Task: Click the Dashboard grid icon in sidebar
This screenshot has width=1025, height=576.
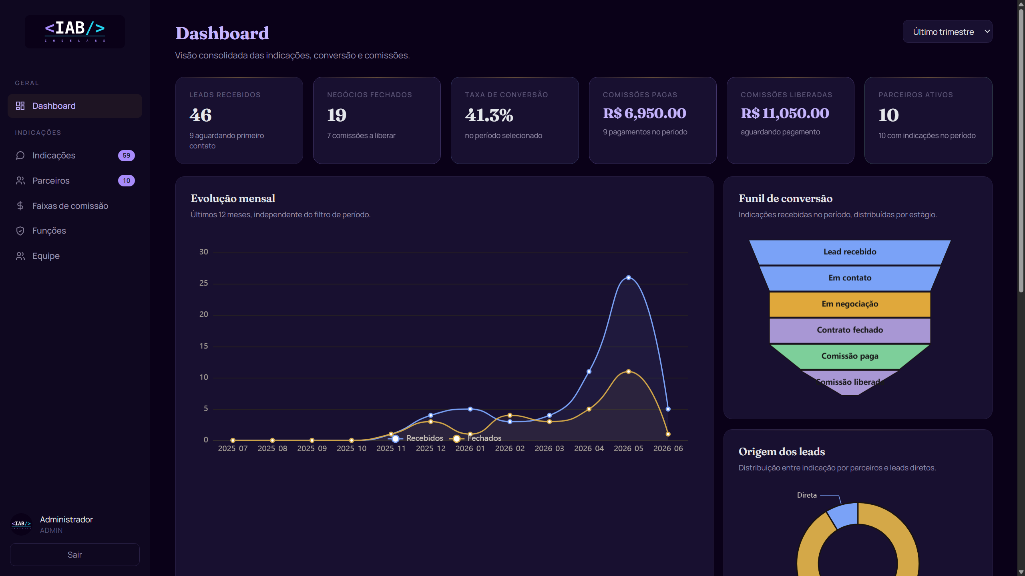Action: 20,106
